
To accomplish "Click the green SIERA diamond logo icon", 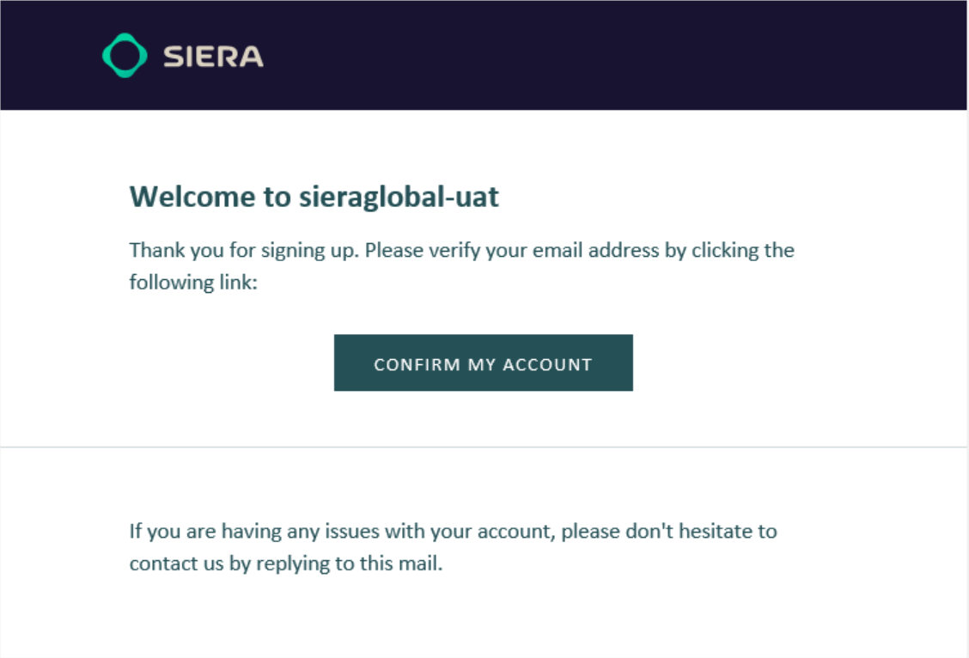I will coord(125,56).
